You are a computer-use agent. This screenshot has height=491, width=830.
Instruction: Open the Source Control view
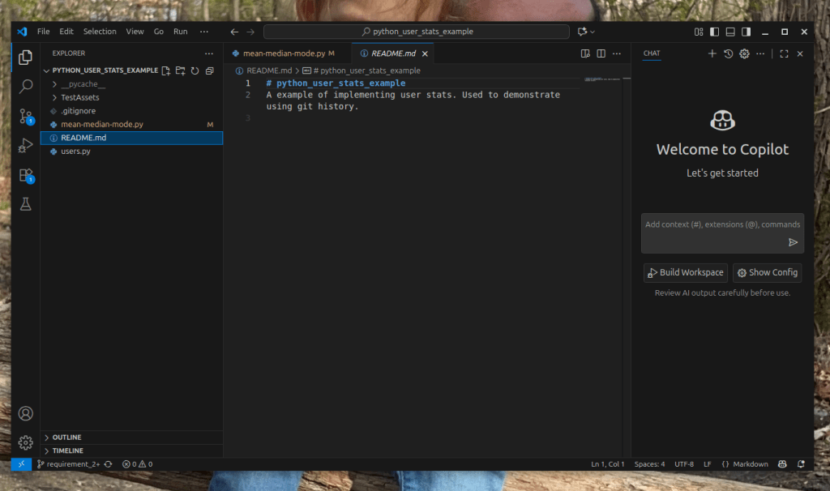click(26, 117)
